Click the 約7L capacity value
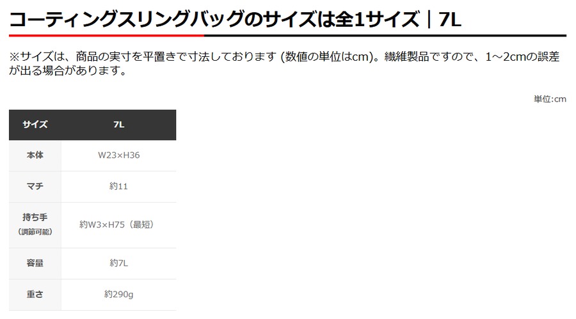 click(118, 263)
